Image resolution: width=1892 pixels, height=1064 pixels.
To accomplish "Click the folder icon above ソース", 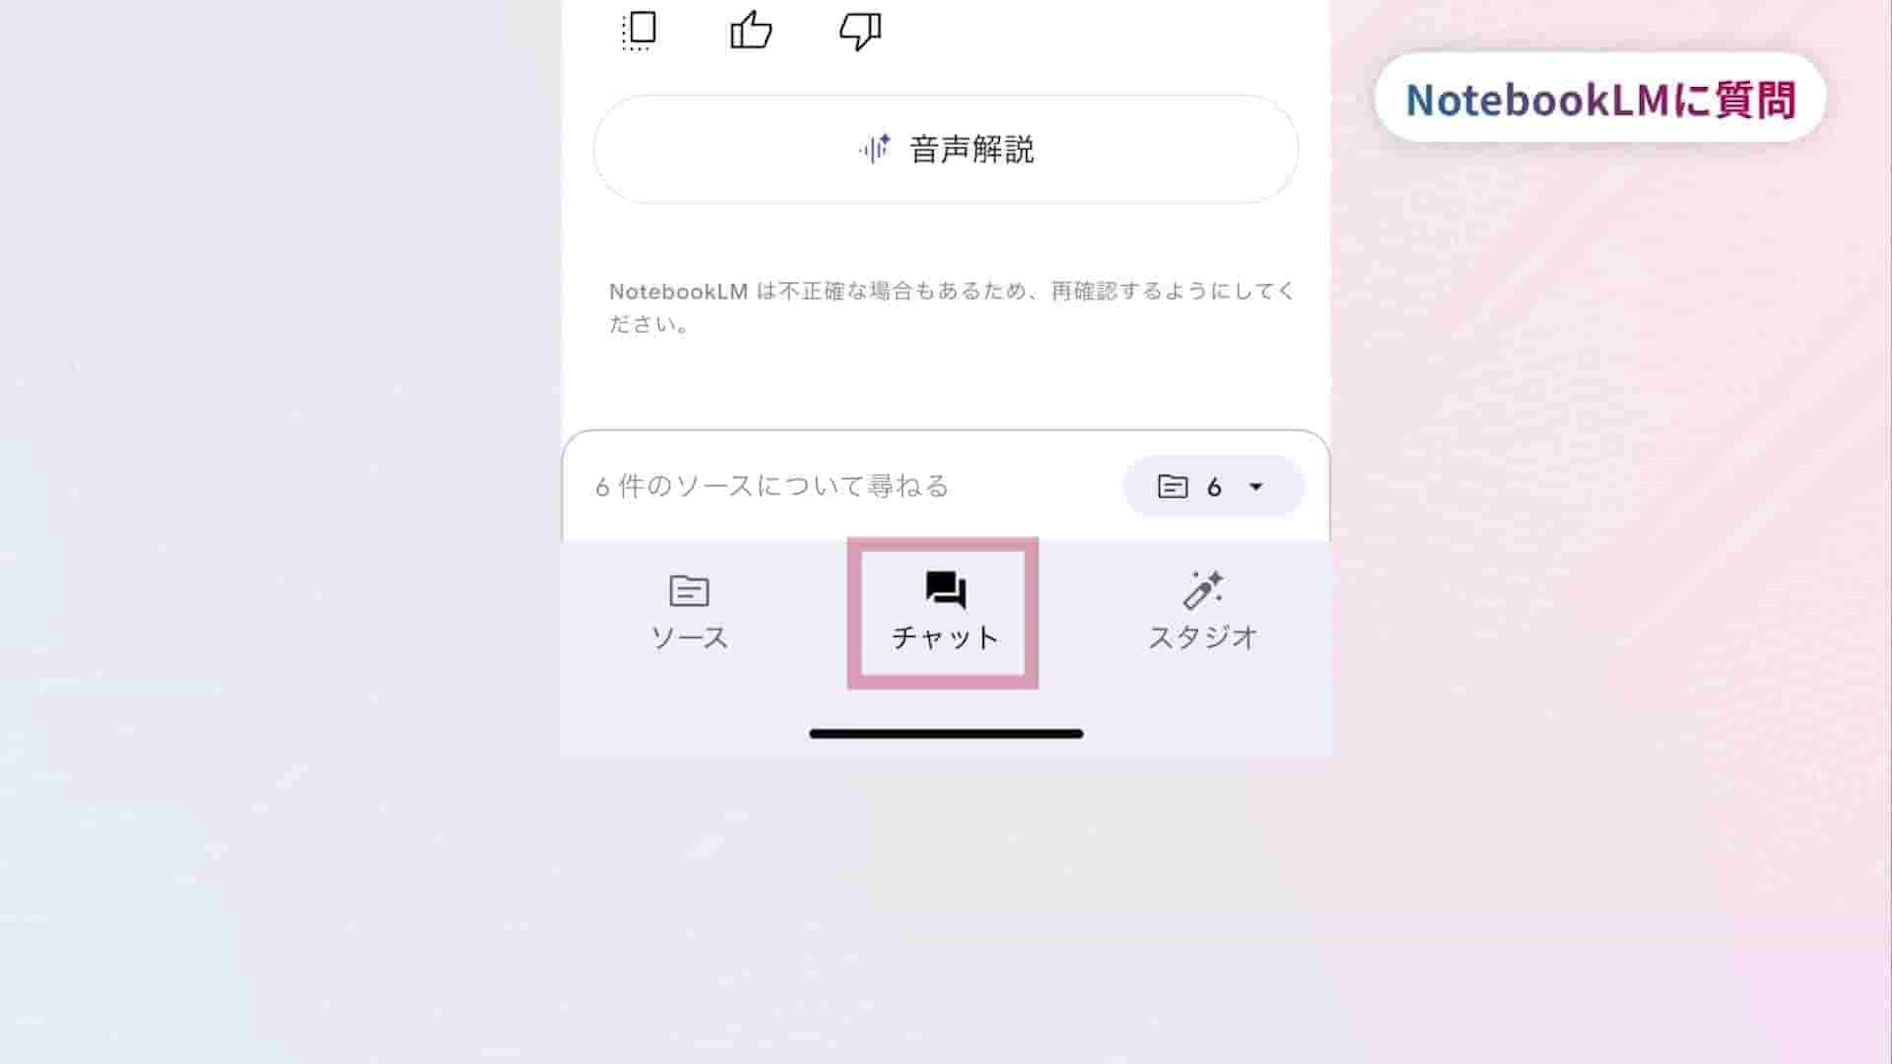I will tap(689, 591).
